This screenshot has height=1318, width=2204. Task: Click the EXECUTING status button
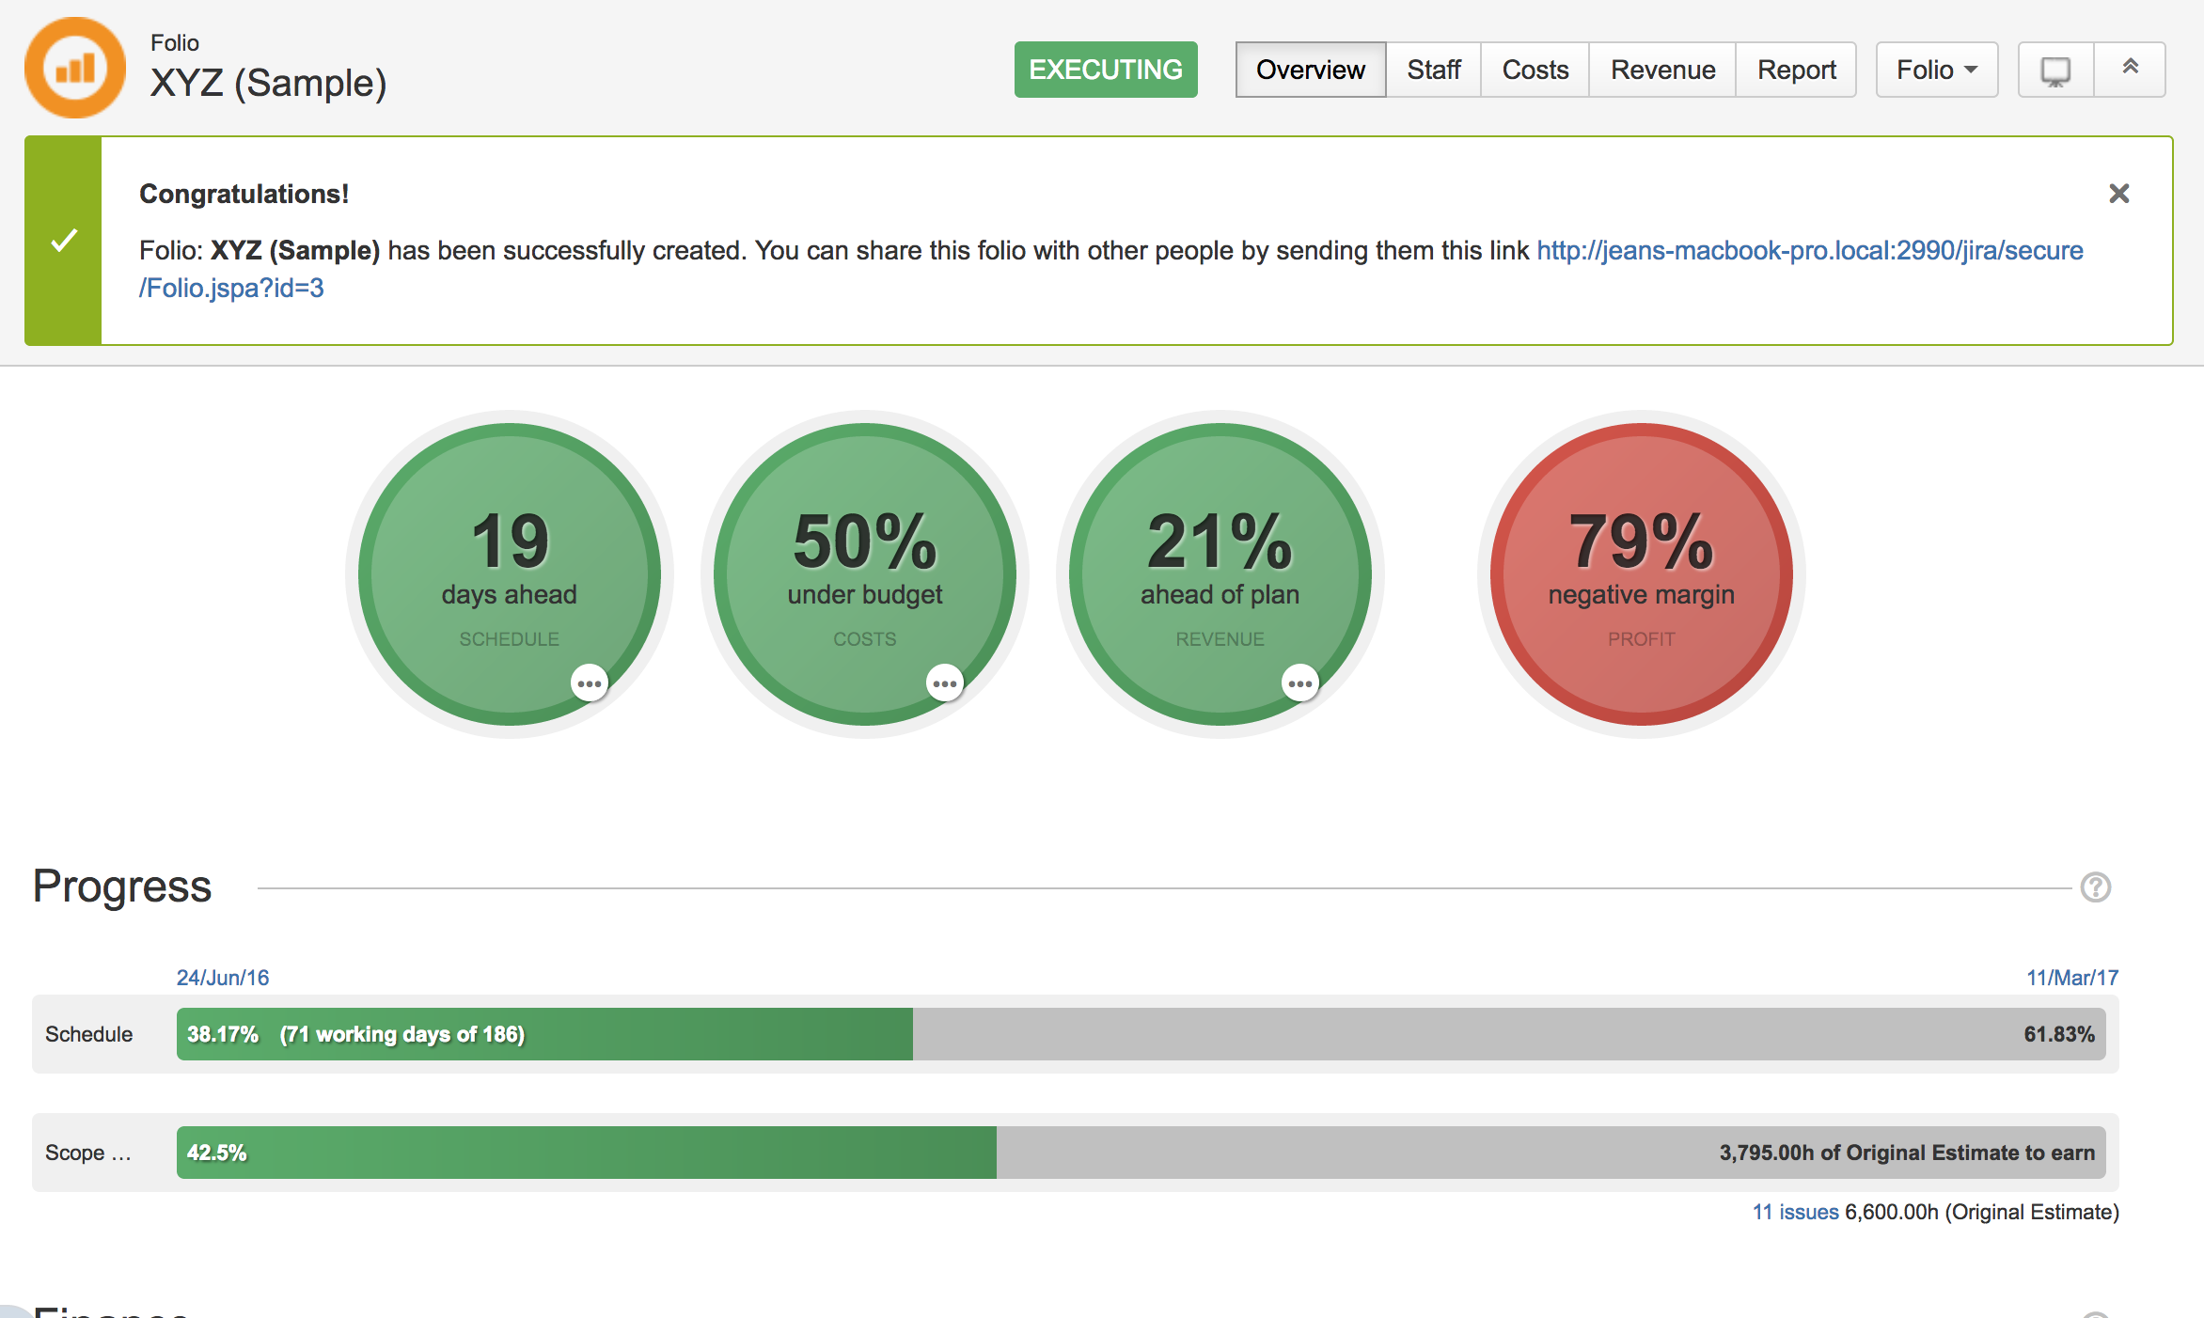click(1105, 70)
